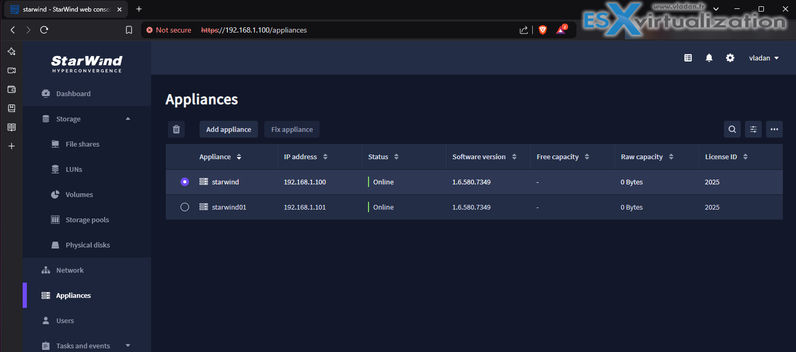The image size is (796, 352).
Task: Close the StarWind web console tab
Action: (x=120, y=9)
